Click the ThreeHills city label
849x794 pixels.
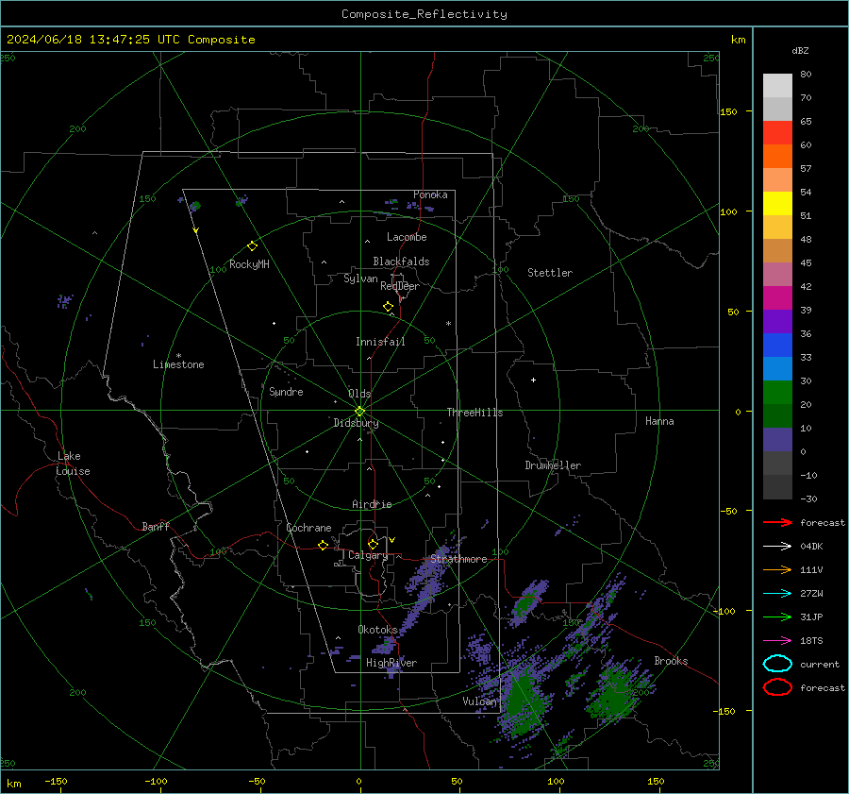point(474,413)
